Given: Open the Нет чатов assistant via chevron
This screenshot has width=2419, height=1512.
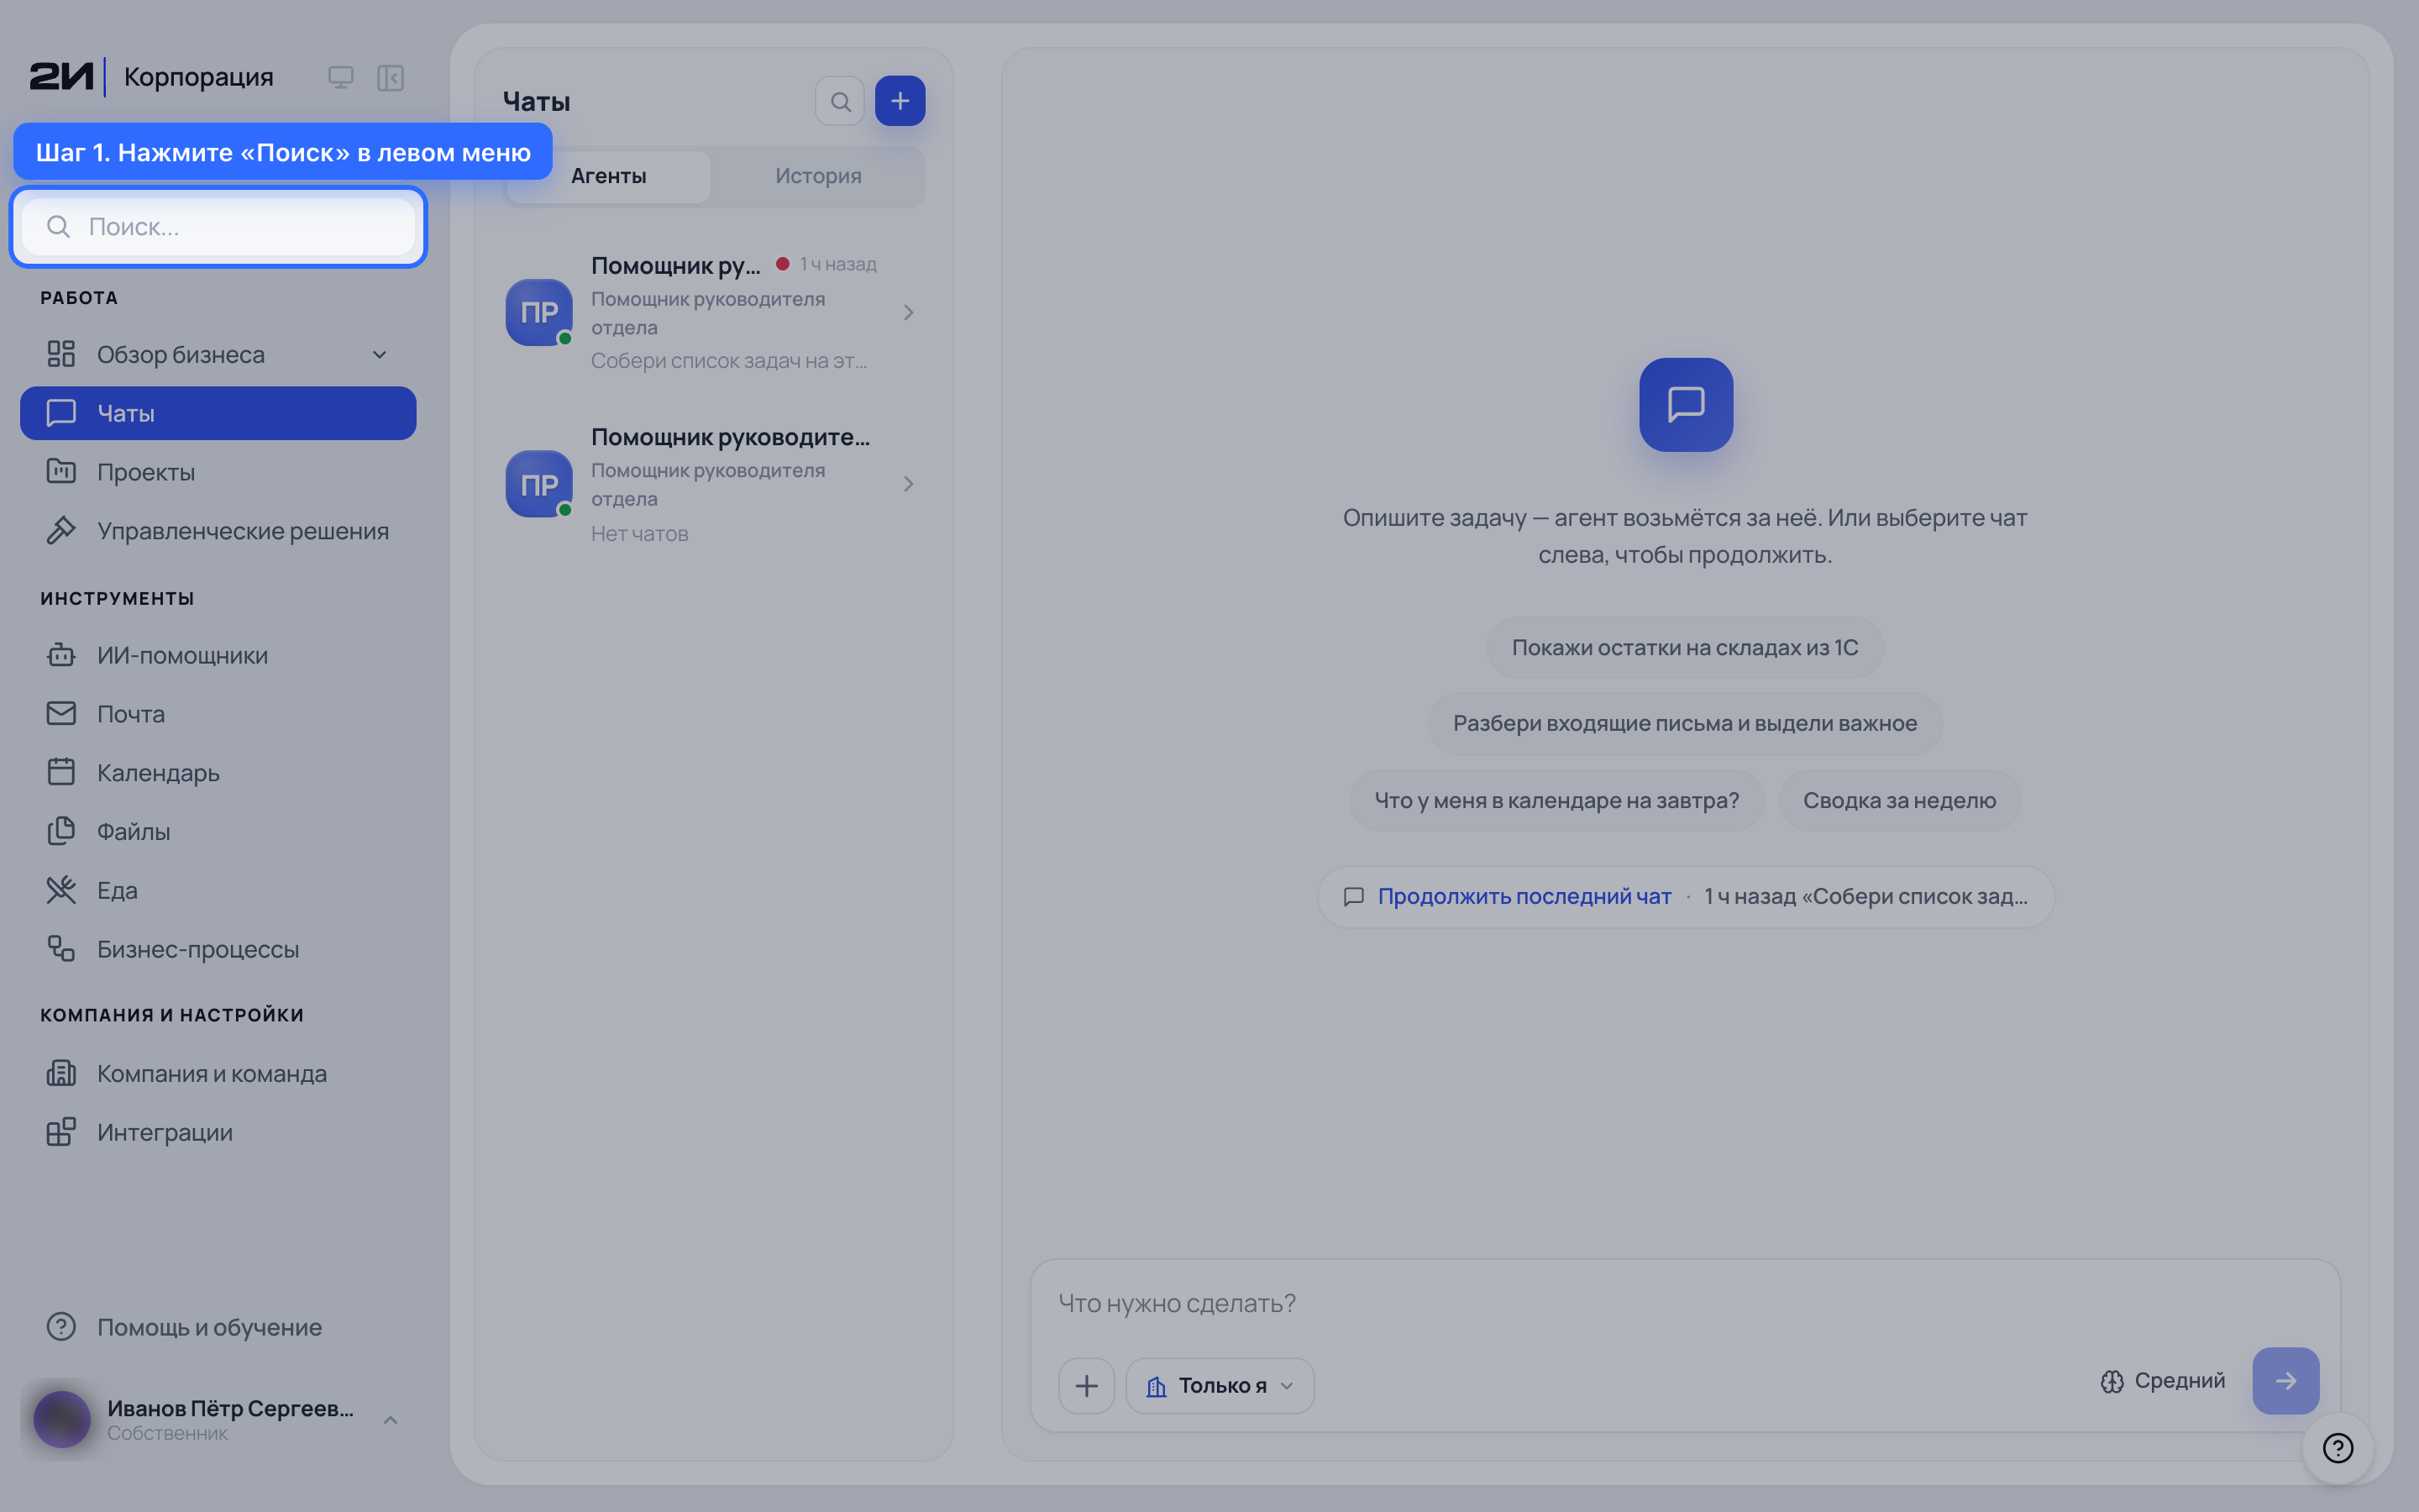Looking at the screenshot, I should (x=908, y=484).
